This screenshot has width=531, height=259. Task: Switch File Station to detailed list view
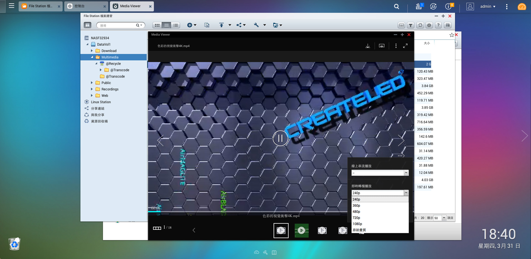click(176, 25)
